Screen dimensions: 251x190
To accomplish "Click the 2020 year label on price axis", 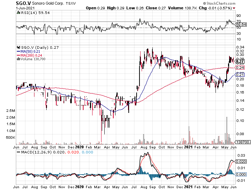I will (x=79, y=147).
